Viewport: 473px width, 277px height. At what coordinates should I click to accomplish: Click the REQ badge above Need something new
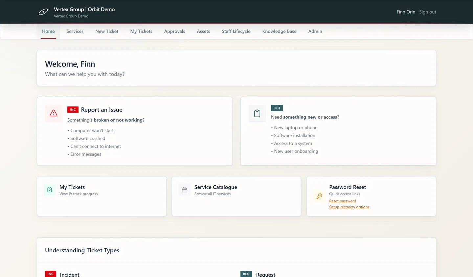click(x=277, y=108)
